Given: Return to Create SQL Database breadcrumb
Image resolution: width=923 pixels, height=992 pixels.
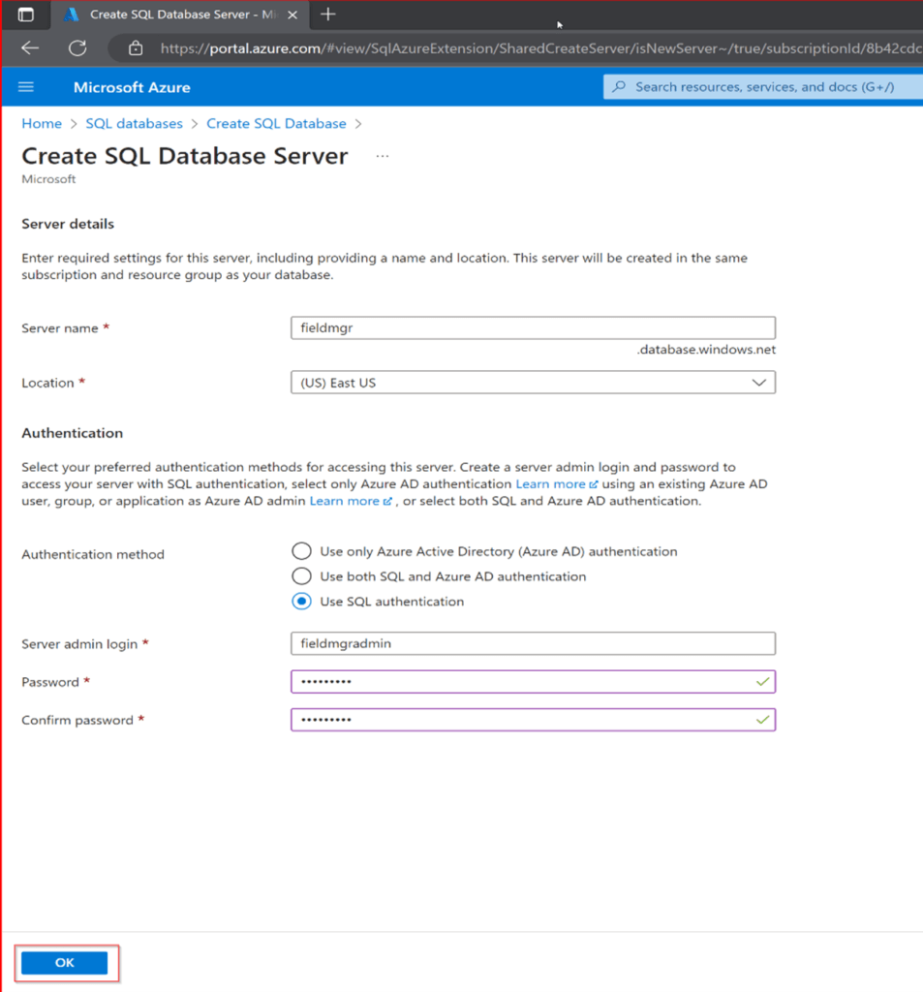Looking at the screenshot, I should [x=276, y=123].
